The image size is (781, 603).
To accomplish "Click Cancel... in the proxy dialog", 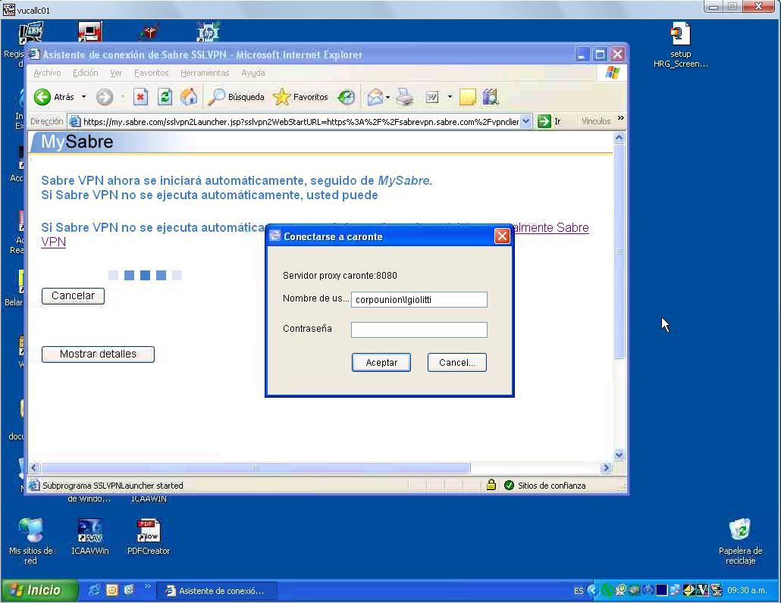I will pyautogui.click(x=456, y=363).
